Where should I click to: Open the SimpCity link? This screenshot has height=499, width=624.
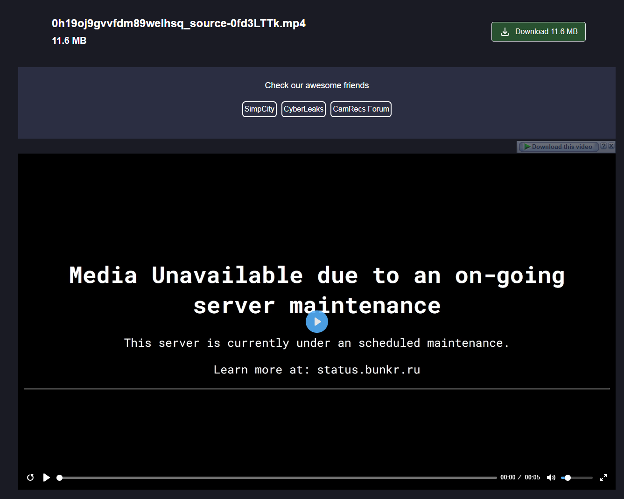(x=259, y=109)
